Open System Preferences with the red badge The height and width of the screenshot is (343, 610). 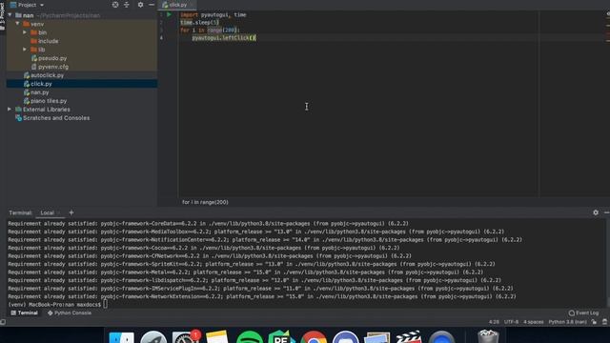(x=186, y=337)
